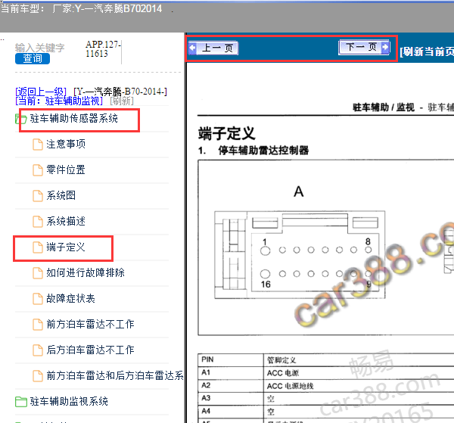
Task: Open the 系统图 document
Action: click(61, 196)
